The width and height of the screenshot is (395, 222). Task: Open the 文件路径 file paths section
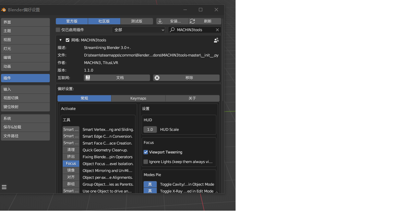tap(25, 136)
